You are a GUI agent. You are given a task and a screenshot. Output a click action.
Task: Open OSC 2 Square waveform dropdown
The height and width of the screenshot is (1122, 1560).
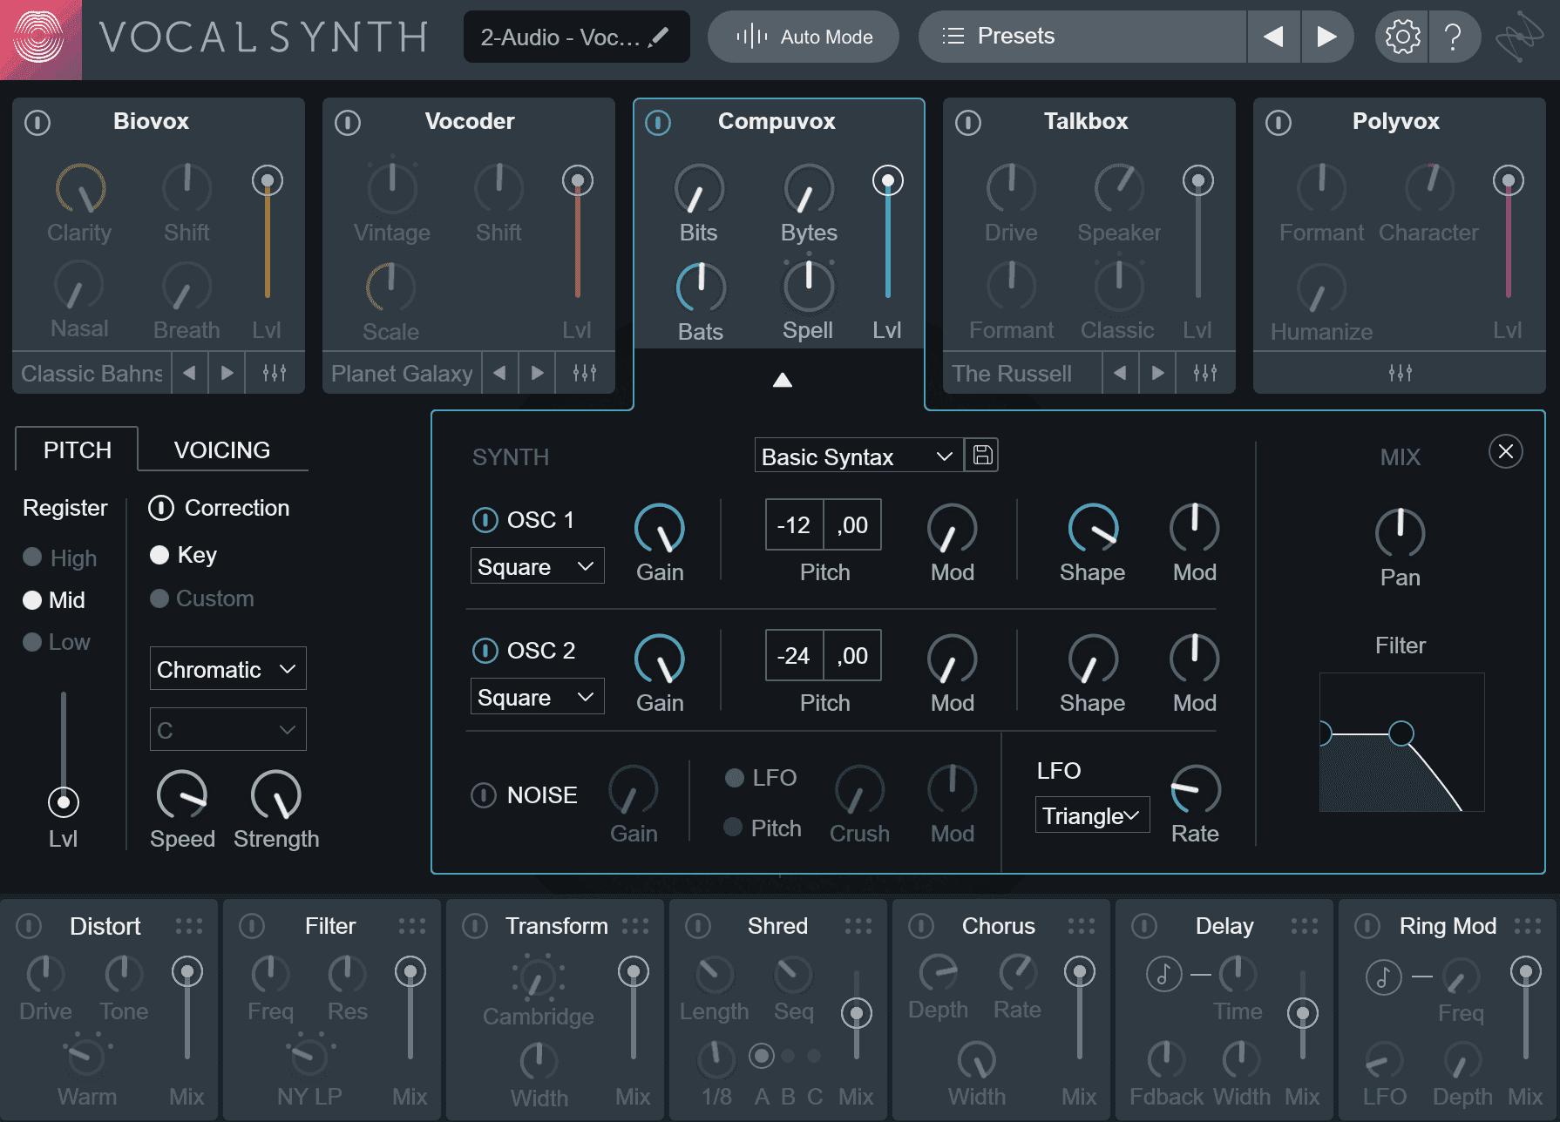point(537,697)
